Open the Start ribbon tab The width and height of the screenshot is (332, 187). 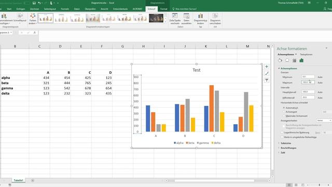click(9, 9)
